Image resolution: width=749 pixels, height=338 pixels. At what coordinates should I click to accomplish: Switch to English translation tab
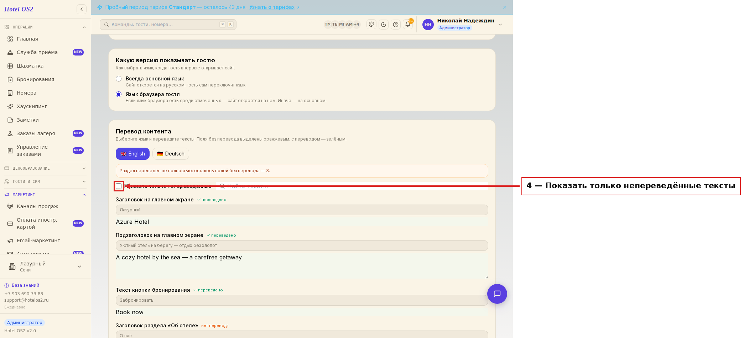click(x=132, y=154)
